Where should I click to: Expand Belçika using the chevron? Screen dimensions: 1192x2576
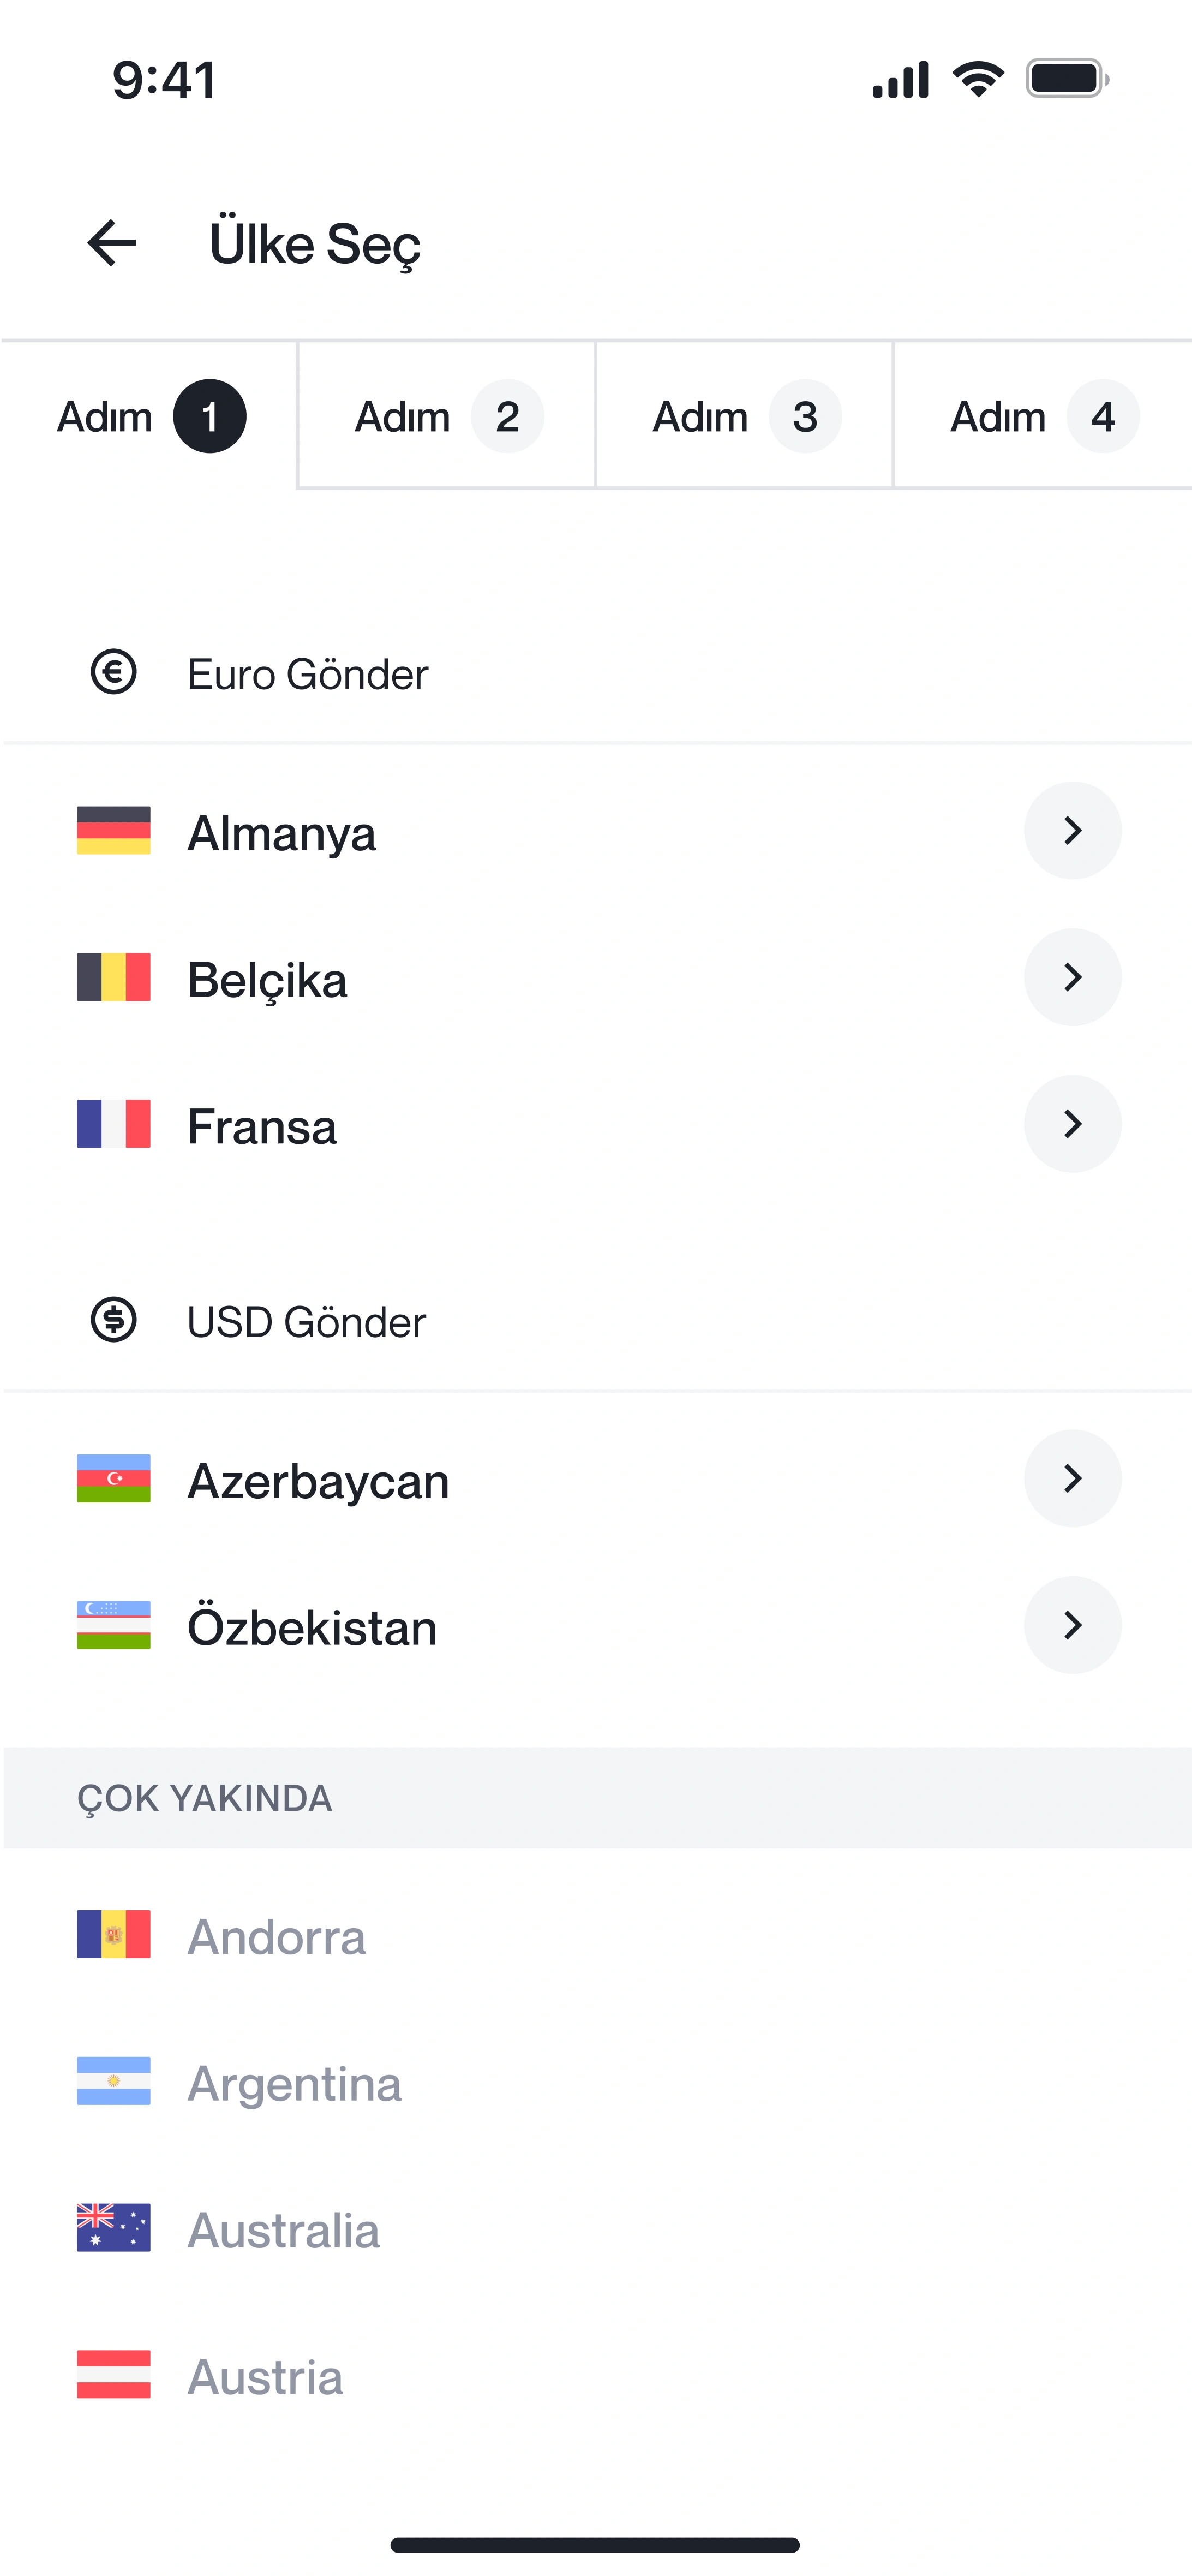(x=1072, y=977)
